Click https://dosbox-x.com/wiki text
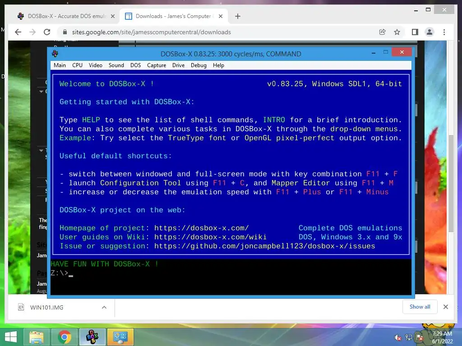This screenshot has height=346, width=462. tap(210, 237)
